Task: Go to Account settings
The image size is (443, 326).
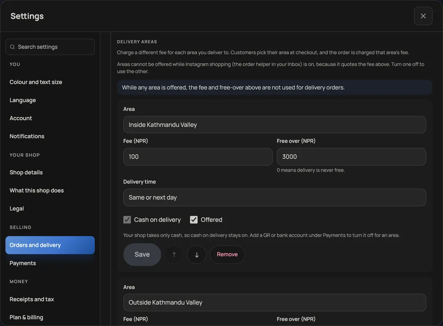Action: (x=50, y=118)
